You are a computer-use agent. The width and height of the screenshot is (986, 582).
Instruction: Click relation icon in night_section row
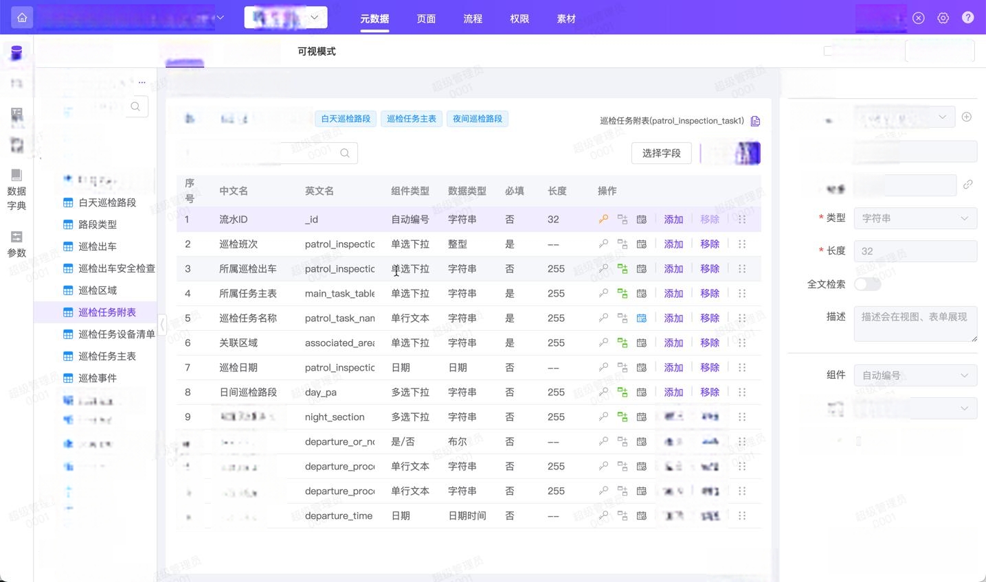tap(623, 417)
